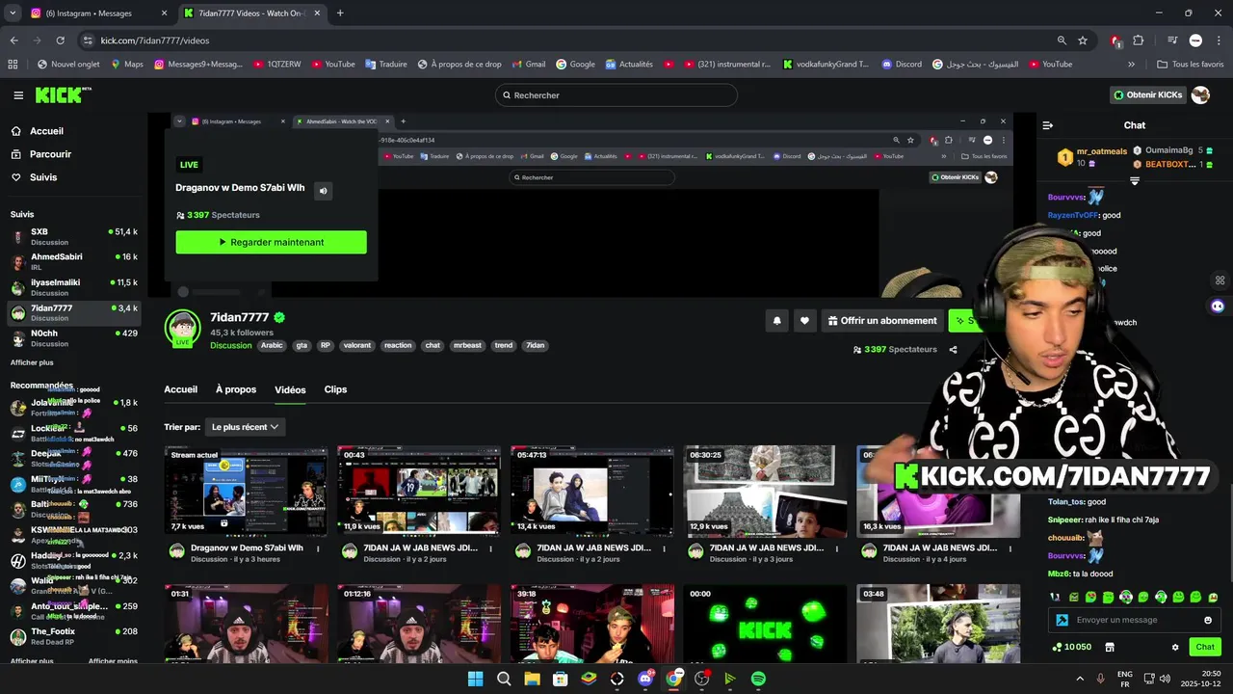Viewport: 1233px width, 694px height.
Task: Reload the page
Action: click(x=60, y=40)
